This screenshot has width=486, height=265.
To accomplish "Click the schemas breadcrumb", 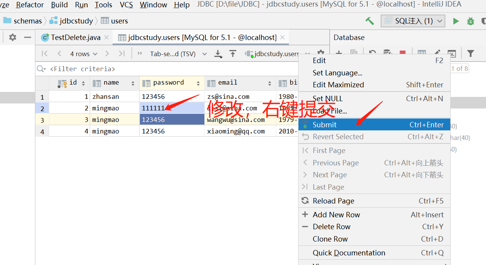I will pyautogui.click(x=22, y=21).
